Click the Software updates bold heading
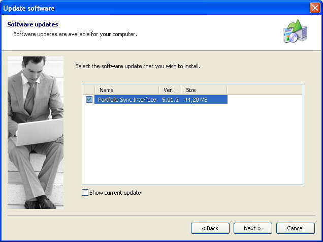Screen dimensions: 323x242 click(33, 24)
